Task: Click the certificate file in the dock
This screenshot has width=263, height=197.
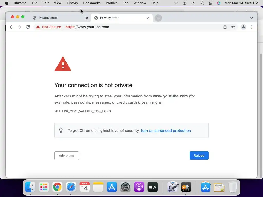Action: click(219, 187)
